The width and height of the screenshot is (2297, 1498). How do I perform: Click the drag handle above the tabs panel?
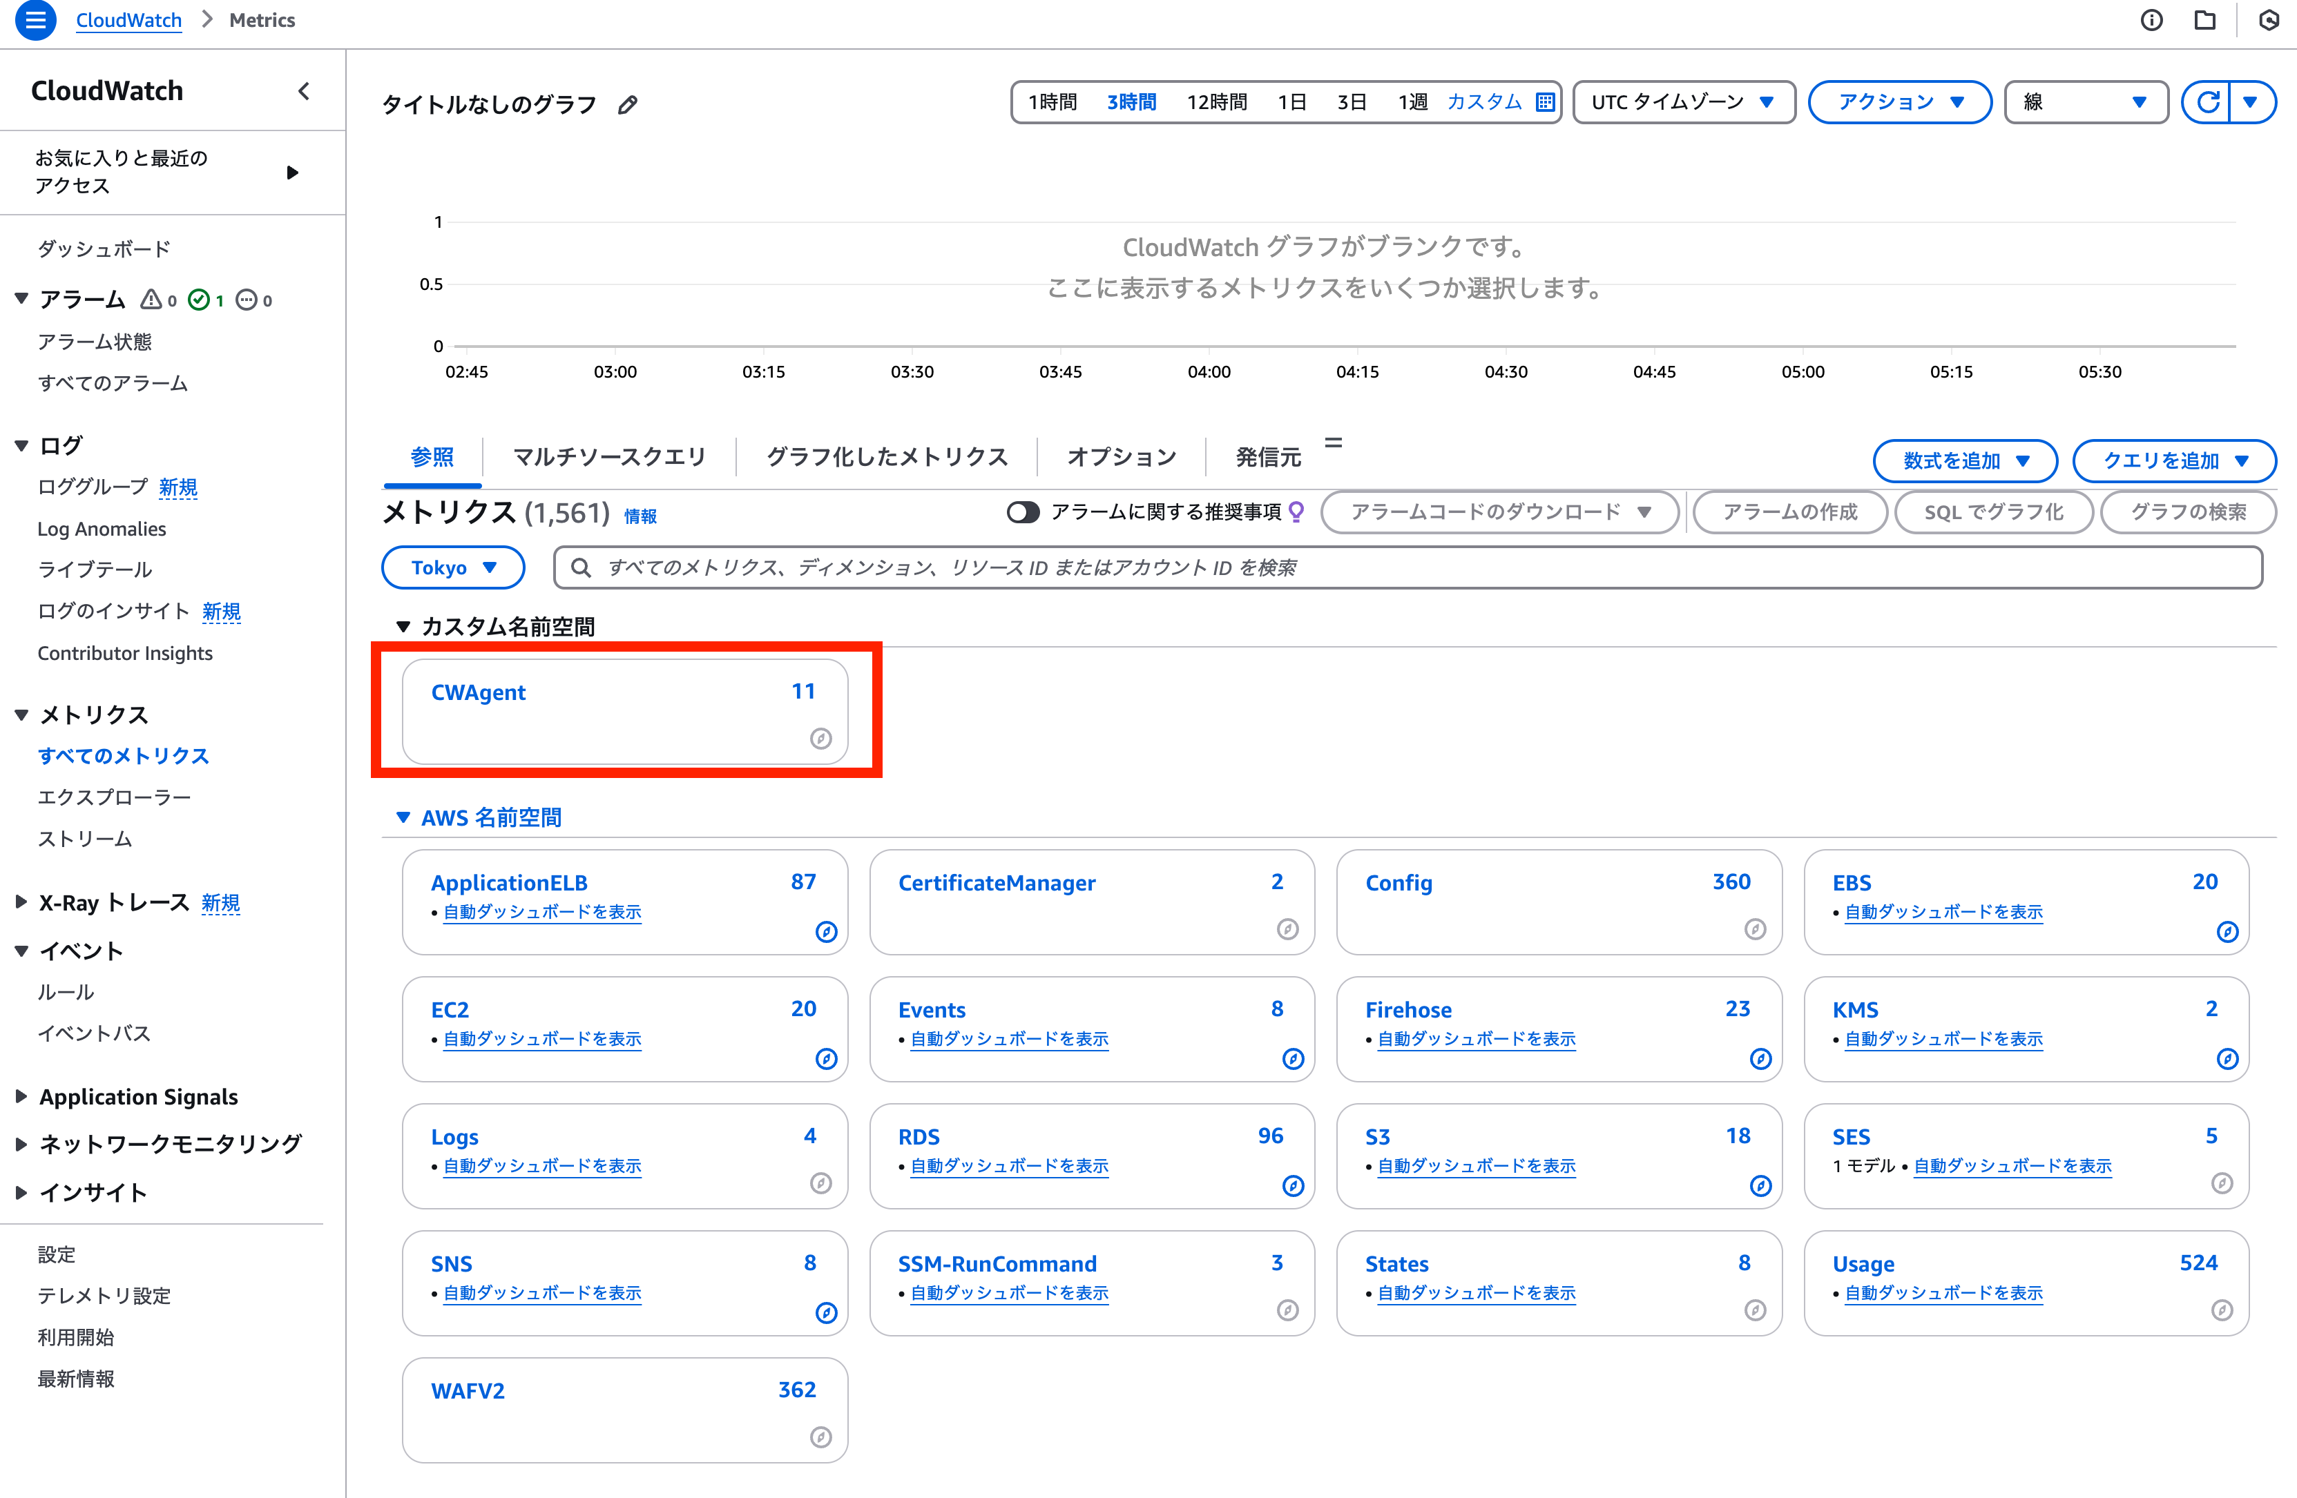(1333, 442)
